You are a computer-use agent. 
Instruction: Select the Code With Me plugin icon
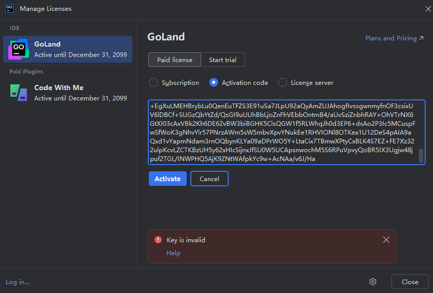click(19, 93)
